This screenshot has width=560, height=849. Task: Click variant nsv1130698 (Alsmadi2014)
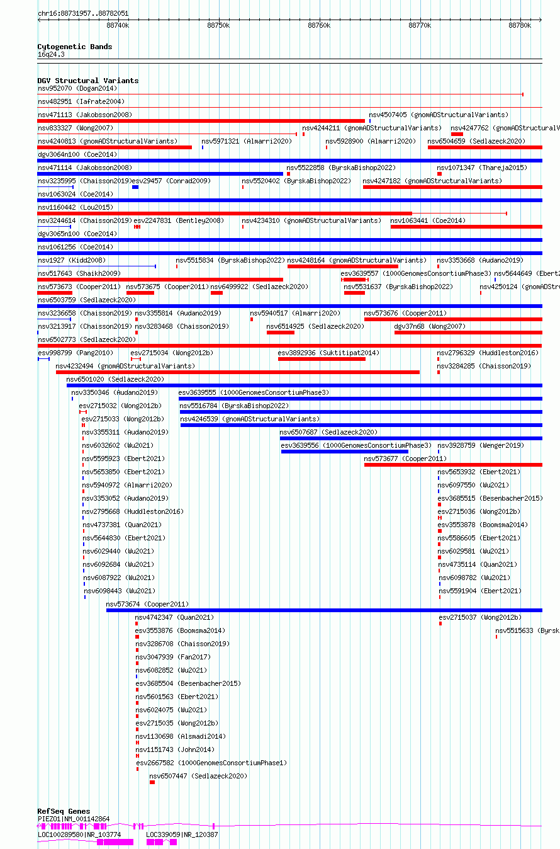point(181,736)
